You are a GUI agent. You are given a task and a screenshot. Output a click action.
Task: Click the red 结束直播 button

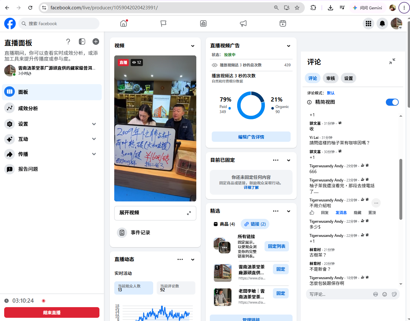point(52,312)
